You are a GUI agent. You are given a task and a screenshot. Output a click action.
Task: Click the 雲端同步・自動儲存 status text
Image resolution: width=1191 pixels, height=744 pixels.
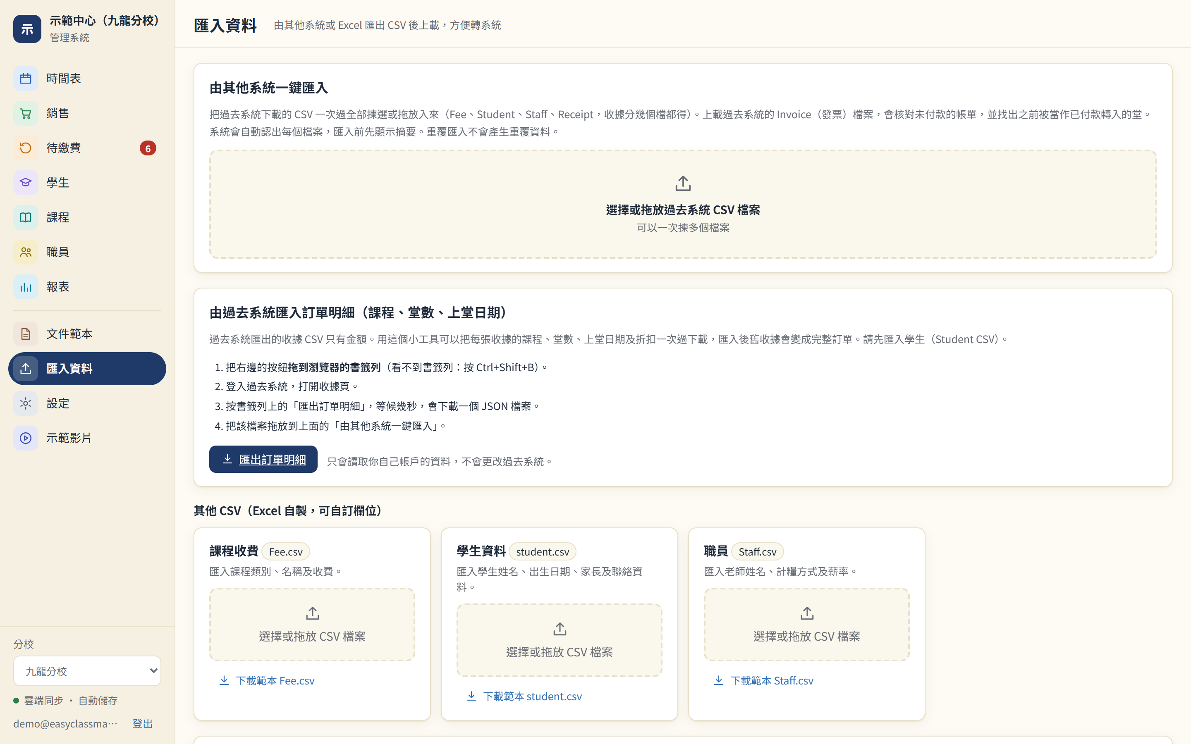[71, 700]
